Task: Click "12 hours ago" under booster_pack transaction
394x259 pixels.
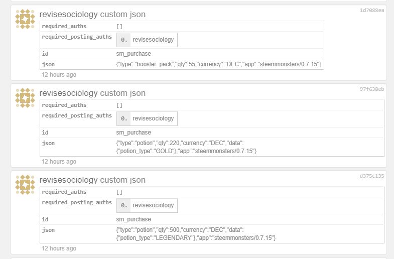Action: pos(59,75)
